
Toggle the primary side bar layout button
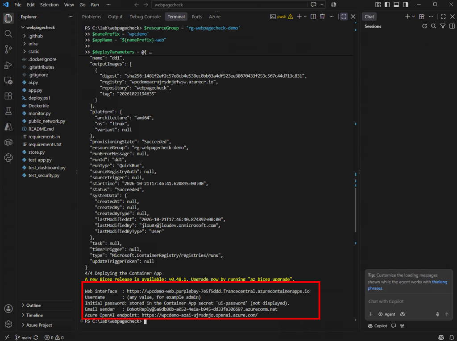pyautogui.click(x=387, y=4)
